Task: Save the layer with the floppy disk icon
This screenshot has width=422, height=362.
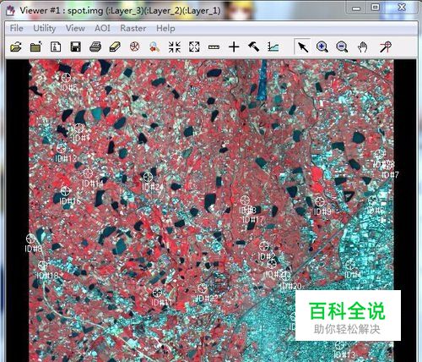Action: tap(75, 47)
